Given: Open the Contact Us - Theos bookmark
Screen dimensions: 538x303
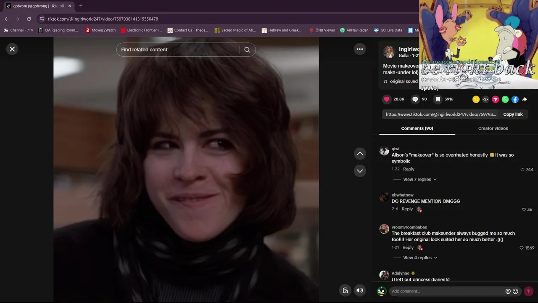Looking at the screenshot, I should pyautogui.click(x=188, y=30).
